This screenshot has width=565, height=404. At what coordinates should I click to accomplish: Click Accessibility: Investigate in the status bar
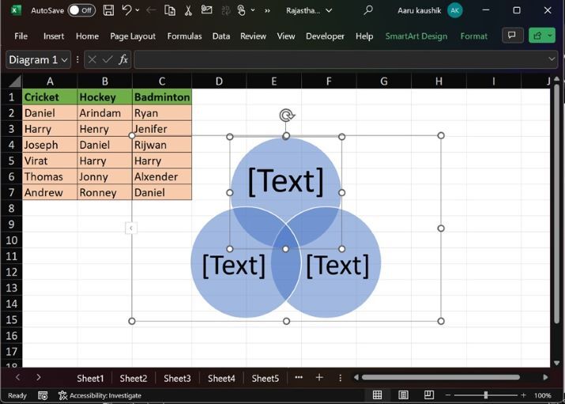point(100,395)
